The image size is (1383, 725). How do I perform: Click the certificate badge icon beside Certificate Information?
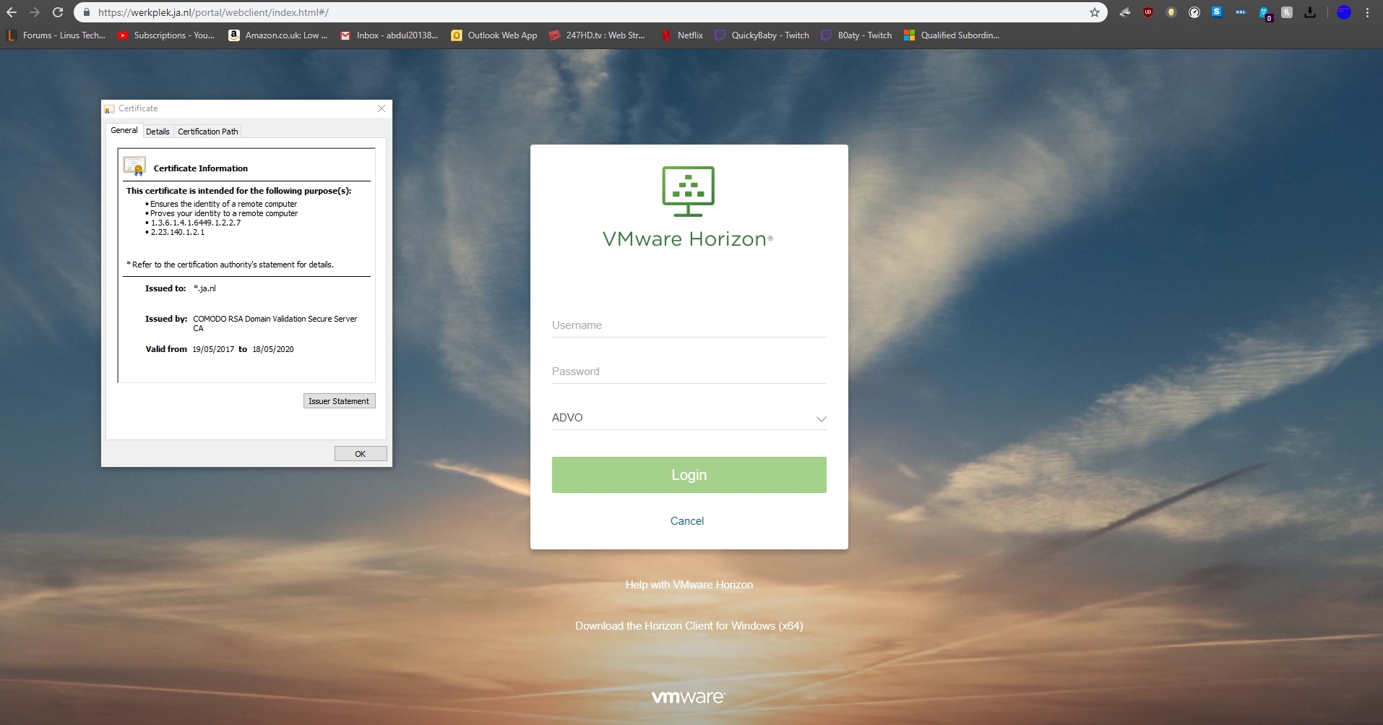pyautogui.click(x=134, y=166)
